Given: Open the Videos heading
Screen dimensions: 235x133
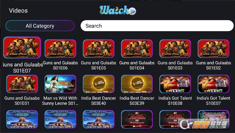Looking at the screenshot, I should pyautogui.click(x=18, y=11).
